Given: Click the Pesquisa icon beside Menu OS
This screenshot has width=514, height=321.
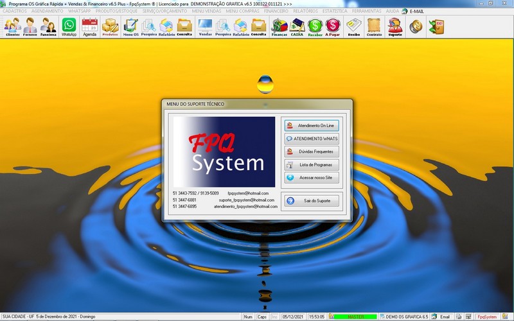Looking at the screenshot, I should pos(149,27).
